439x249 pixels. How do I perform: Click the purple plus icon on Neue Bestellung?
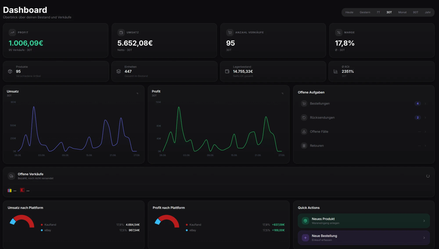click(305, 238)
